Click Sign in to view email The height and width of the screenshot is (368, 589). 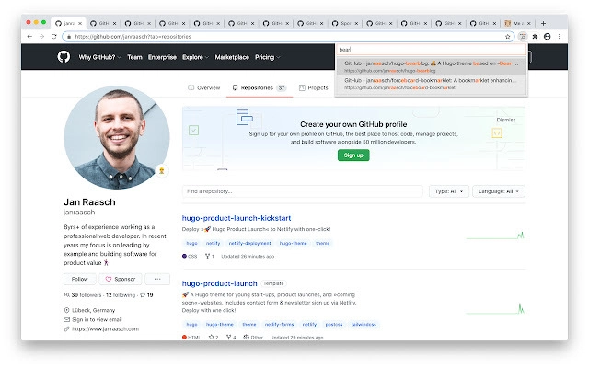pyautogui.click(x=97, y=319)
